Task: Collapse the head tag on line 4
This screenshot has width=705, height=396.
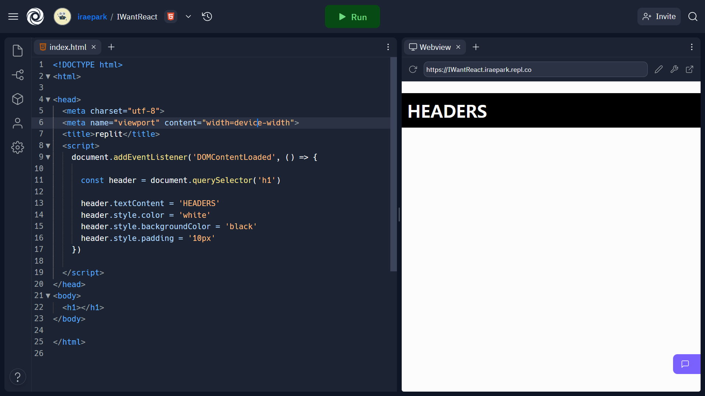Action: 48,99
